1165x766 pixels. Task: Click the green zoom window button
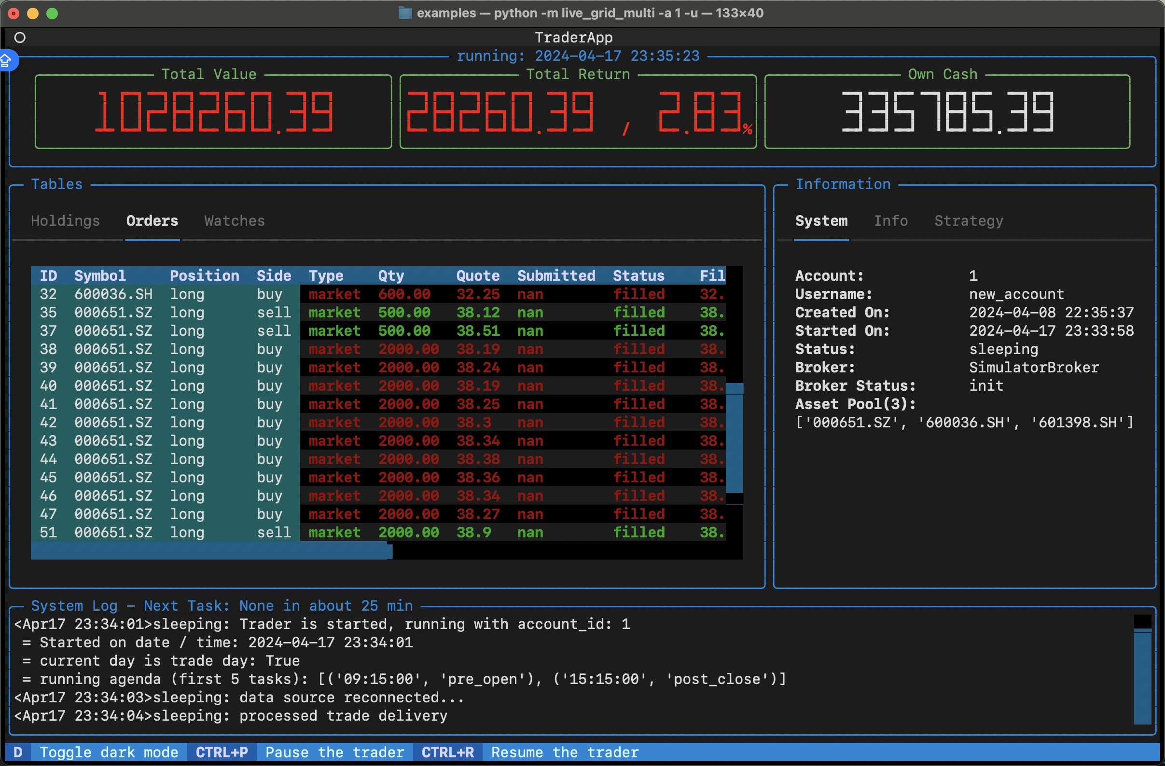coord(52,13)
